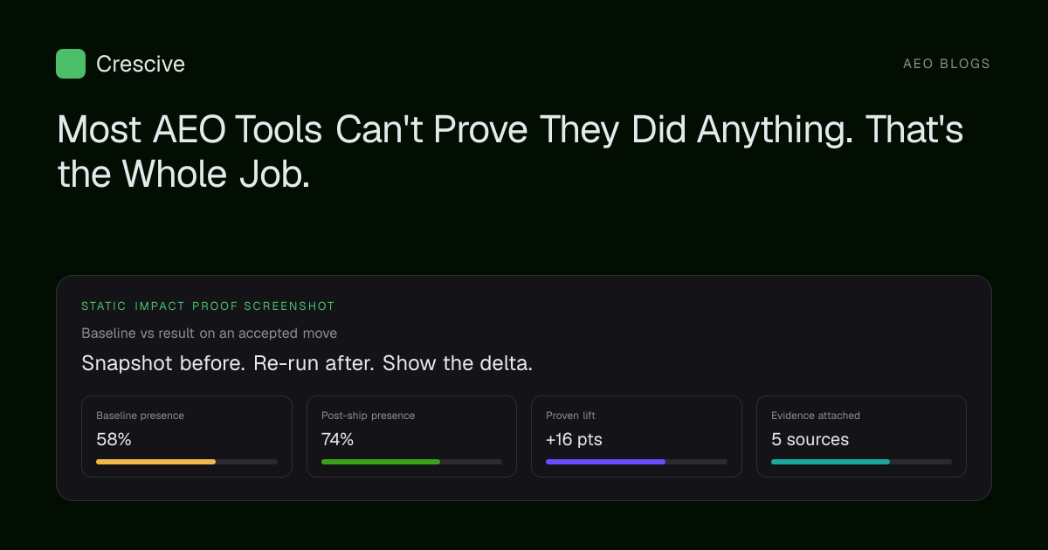Select the 74% post-ship value
Screen dimensions: 1048x550
[338, 440]
